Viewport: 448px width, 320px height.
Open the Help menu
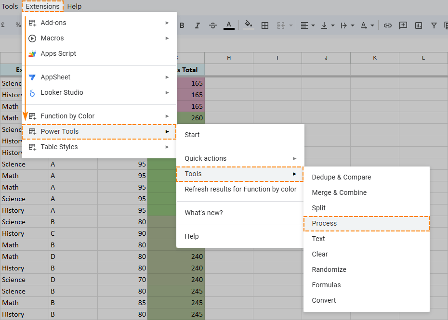coord(74,6)
